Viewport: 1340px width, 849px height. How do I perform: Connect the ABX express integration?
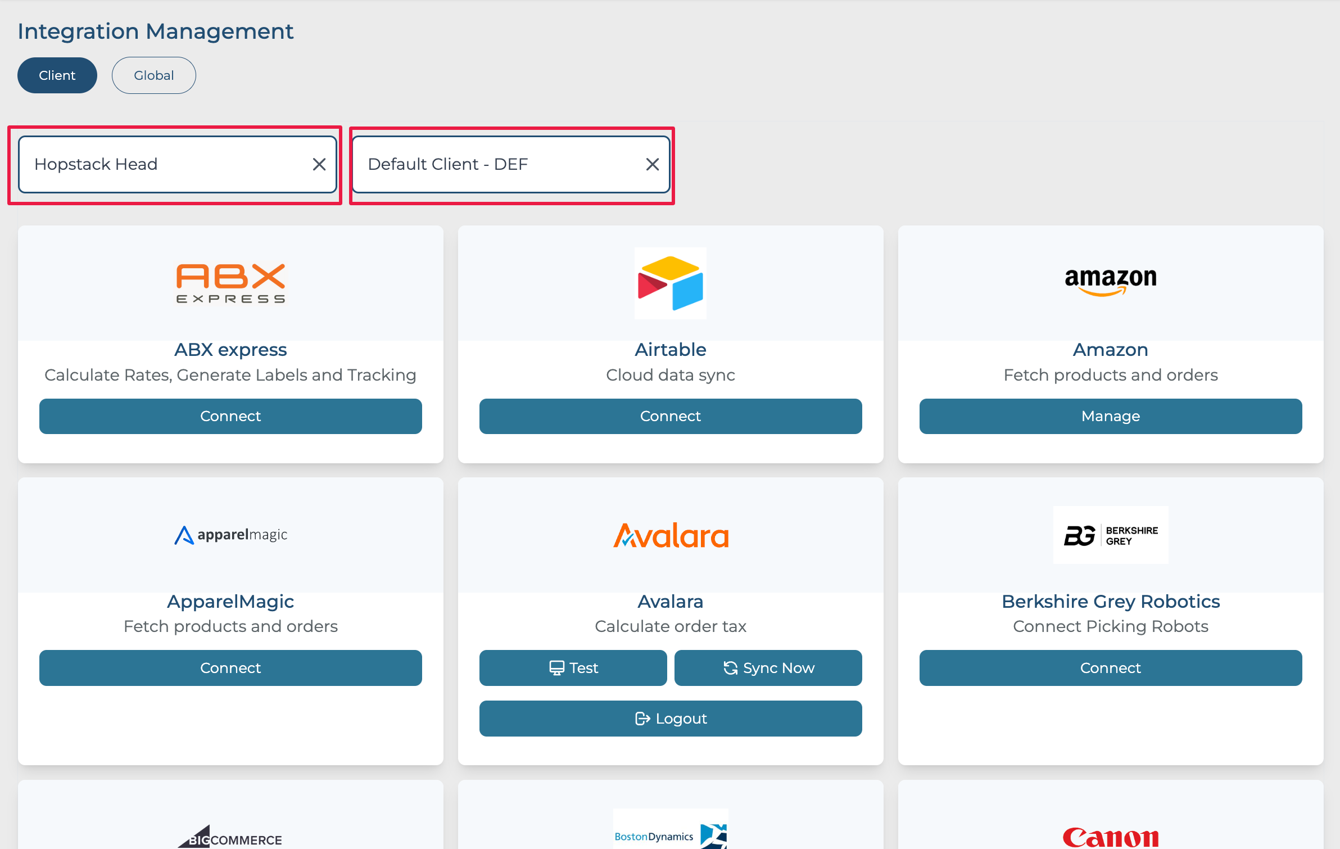pos(230,416)
